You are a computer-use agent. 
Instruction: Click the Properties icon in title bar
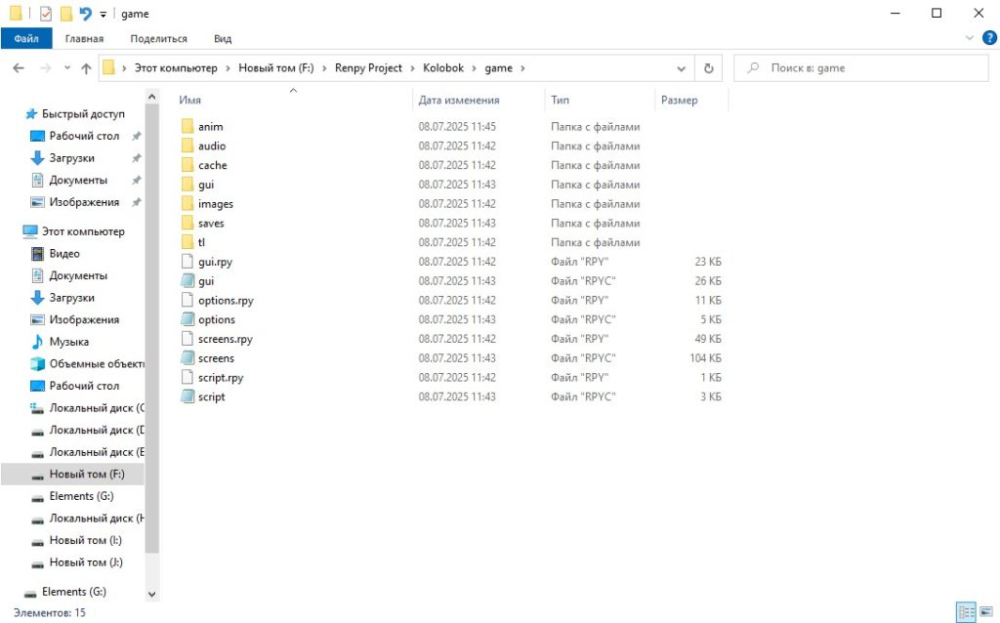tap(45, 14)
